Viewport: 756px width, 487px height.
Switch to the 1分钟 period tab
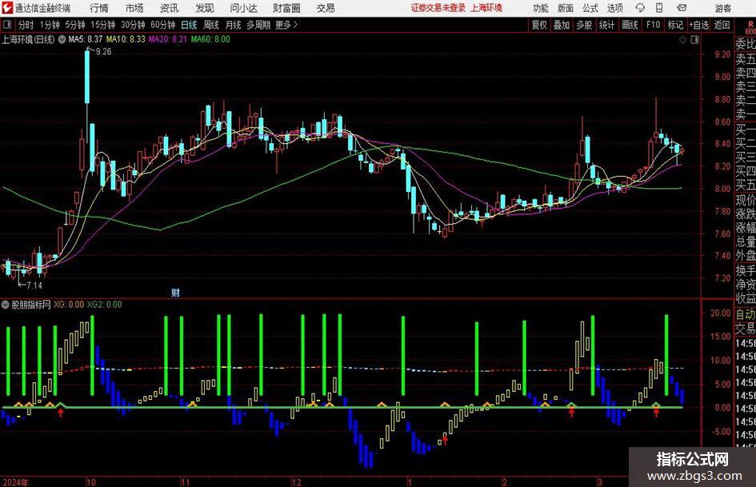point(50,25)
